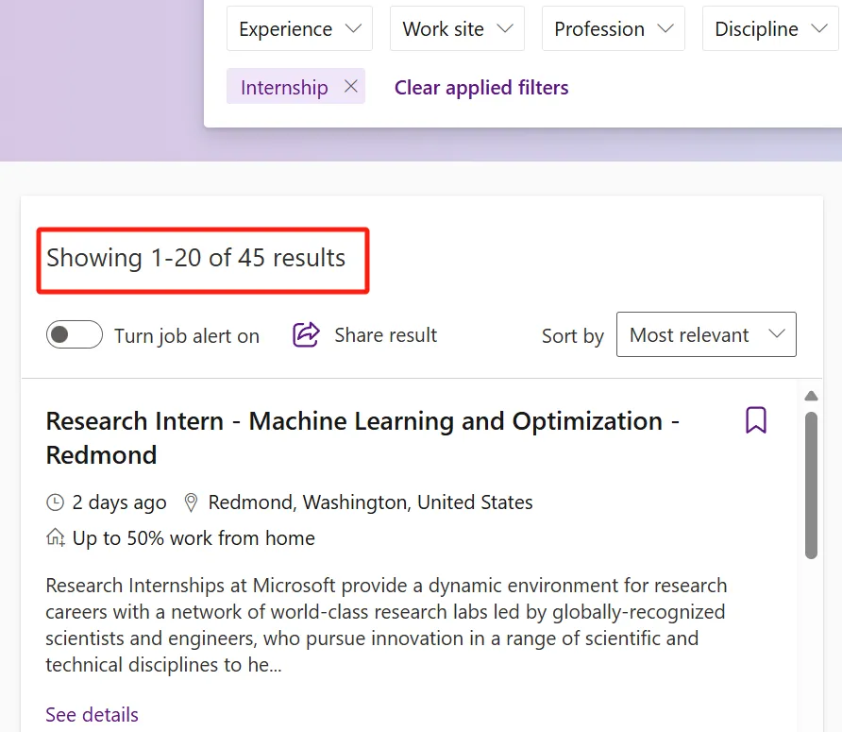Open the Experience filter dropdown
Image resolution: width=842 pixels, height=732 pixels.
pos(299,28)
